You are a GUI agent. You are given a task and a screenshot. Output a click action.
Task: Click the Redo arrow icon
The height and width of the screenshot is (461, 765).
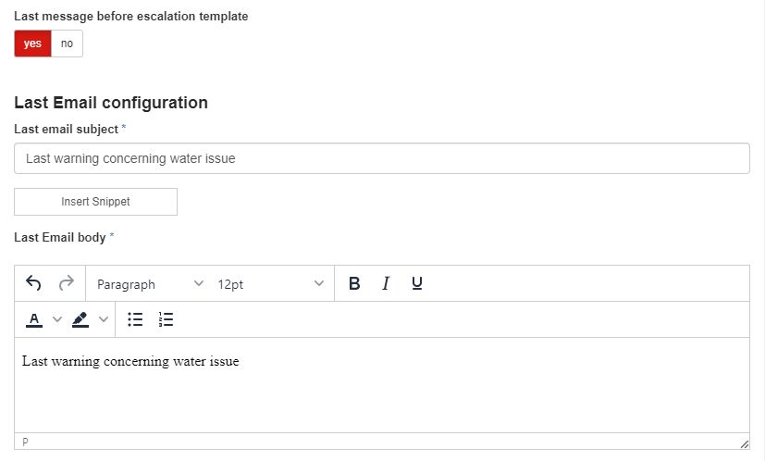pyautogui.click(x=66, y=283)
